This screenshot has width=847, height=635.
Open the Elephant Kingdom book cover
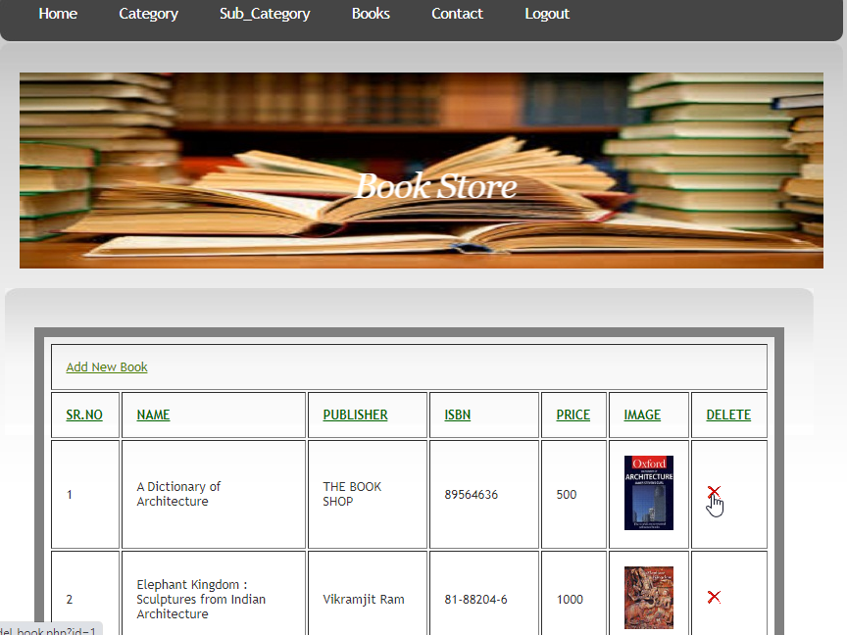point(649,597)
